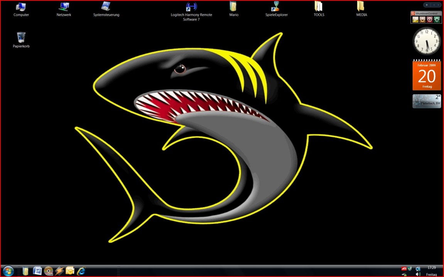Launch Winamp lightning bolt icon in taskbar

[x=59, y=271]
